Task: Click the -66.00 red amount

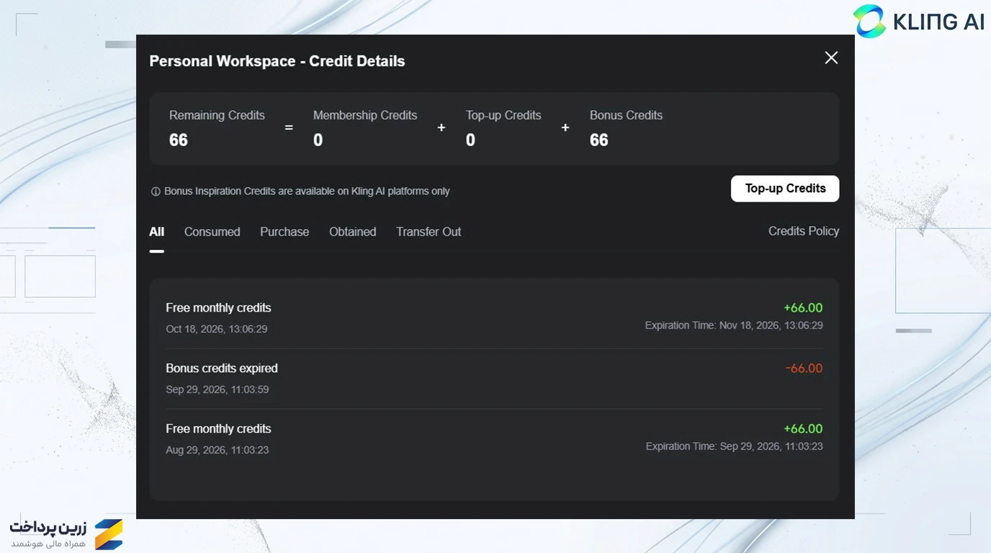Action: [804, 369]
